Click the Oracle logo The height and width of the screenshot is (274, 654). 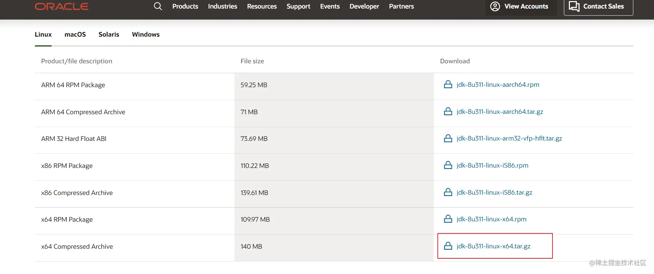[62, 6]
